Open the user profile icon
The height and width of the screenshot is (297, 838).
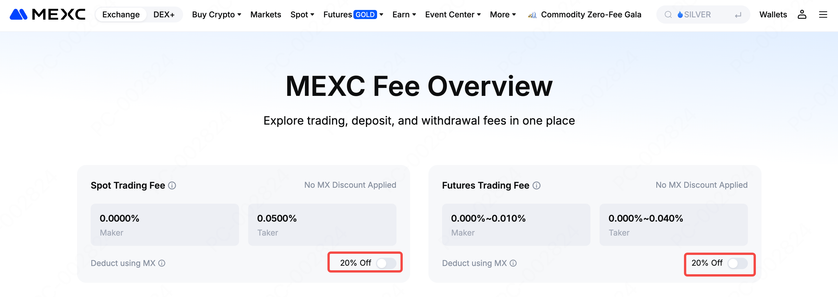pos(801,15)
